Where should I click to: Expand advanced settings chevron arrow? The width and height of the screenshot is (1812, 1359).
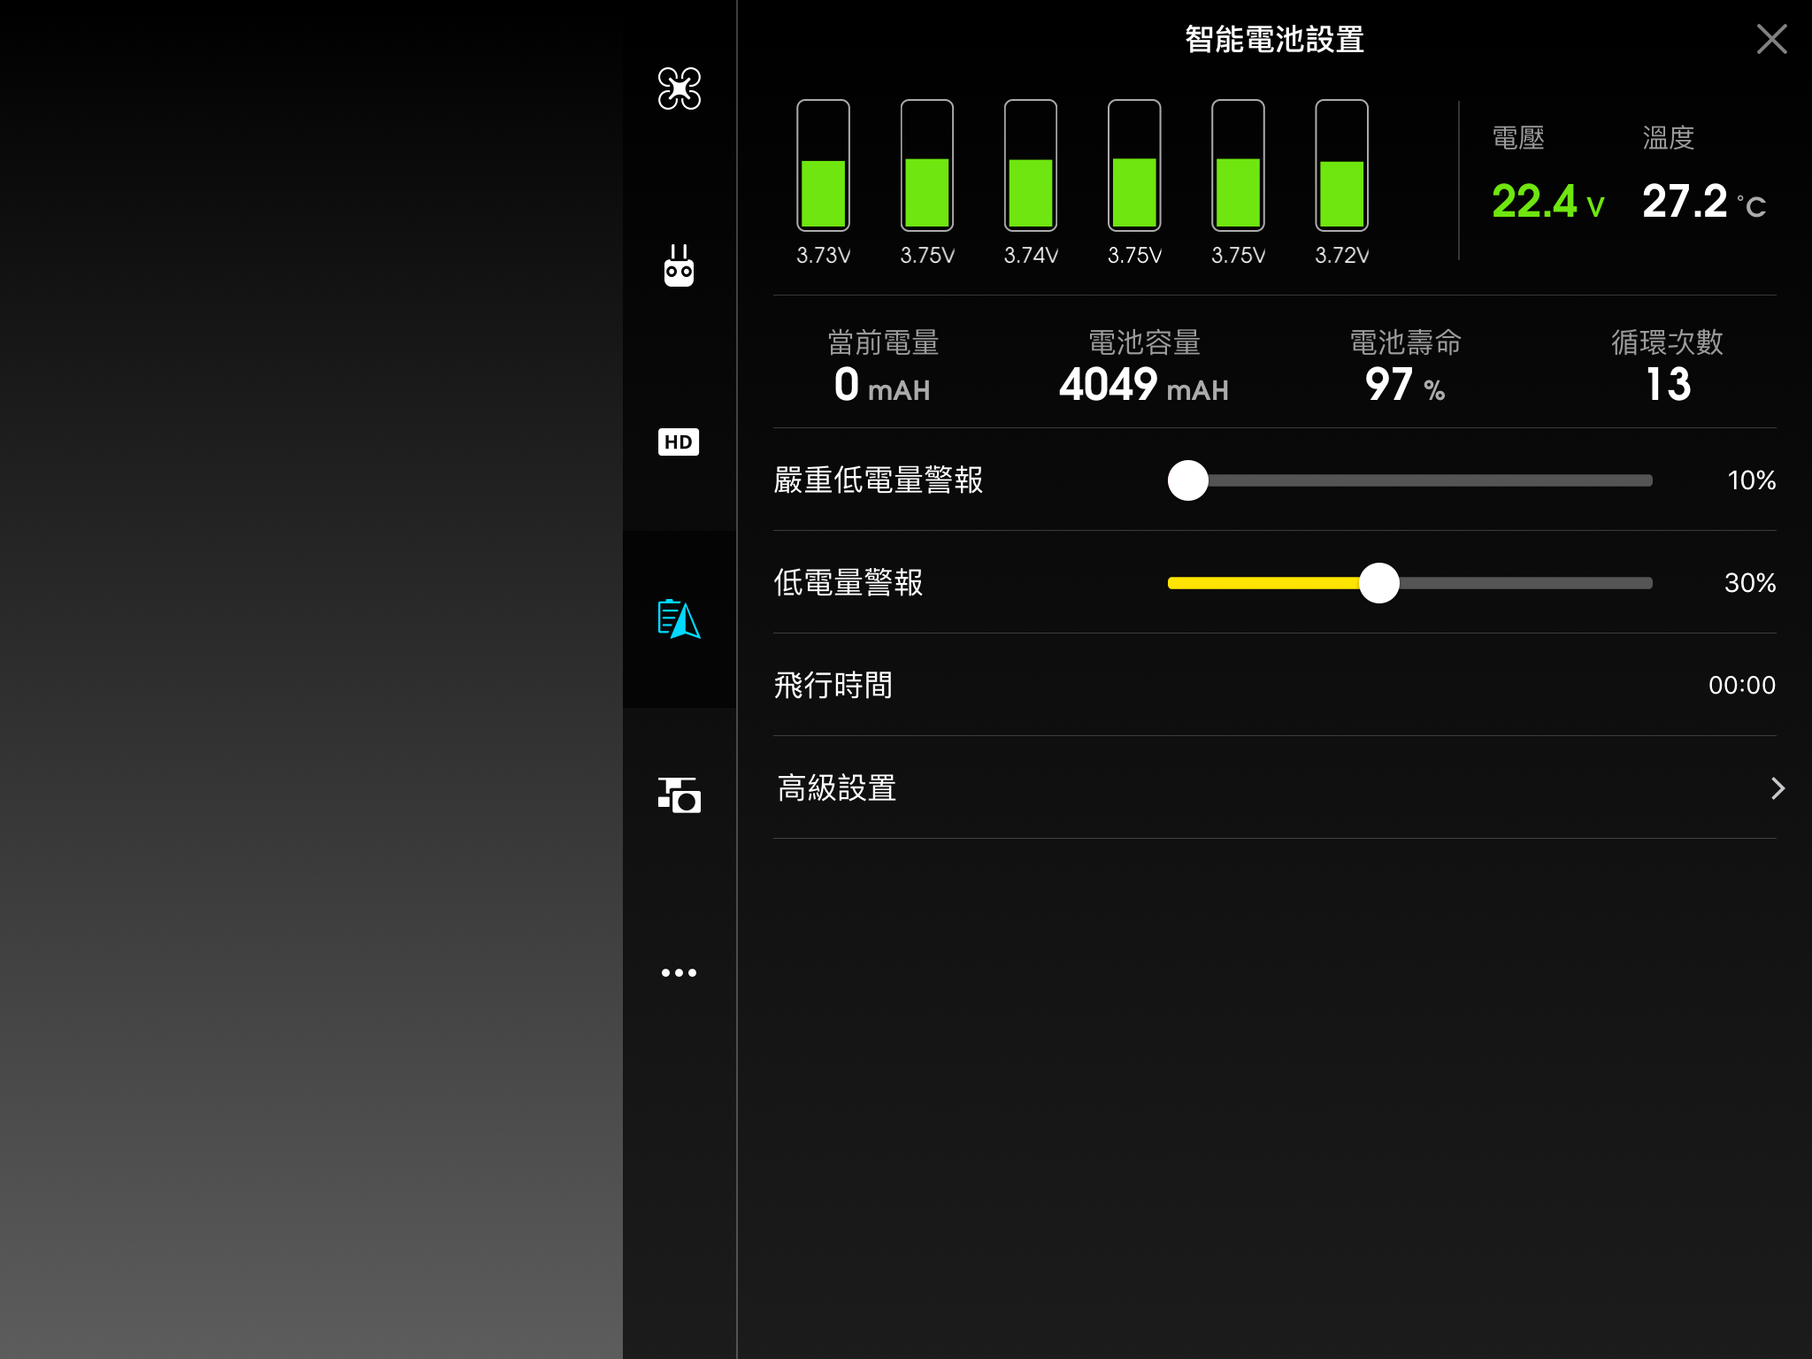click(1777, 788)
